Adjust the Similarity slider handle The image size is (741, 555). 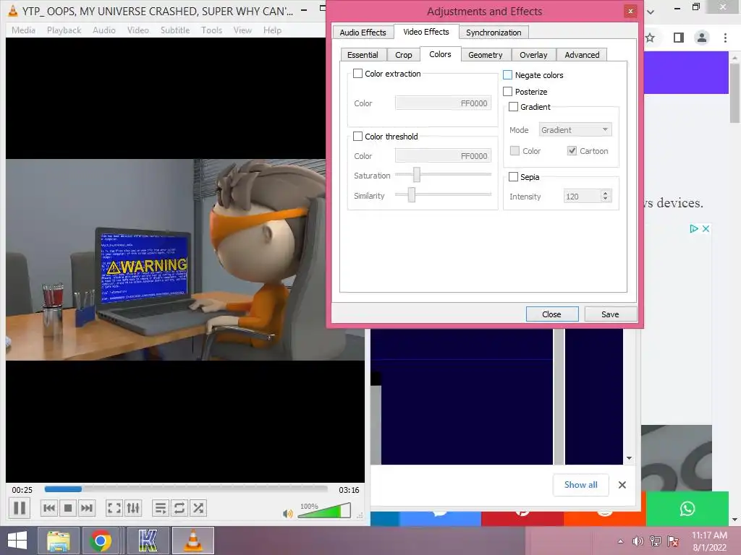[x=412, y=194]
